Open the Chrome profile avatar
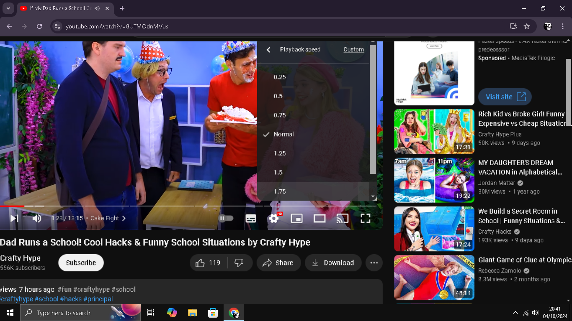572x321 pixels. [x=547, y=26]
